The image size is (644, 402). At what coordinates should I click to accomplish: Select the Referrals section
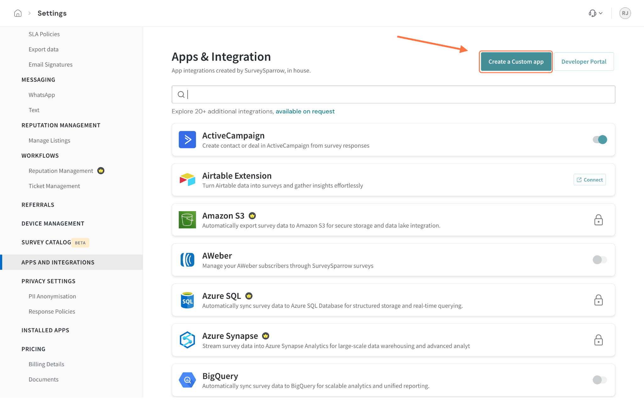(38, 205)
